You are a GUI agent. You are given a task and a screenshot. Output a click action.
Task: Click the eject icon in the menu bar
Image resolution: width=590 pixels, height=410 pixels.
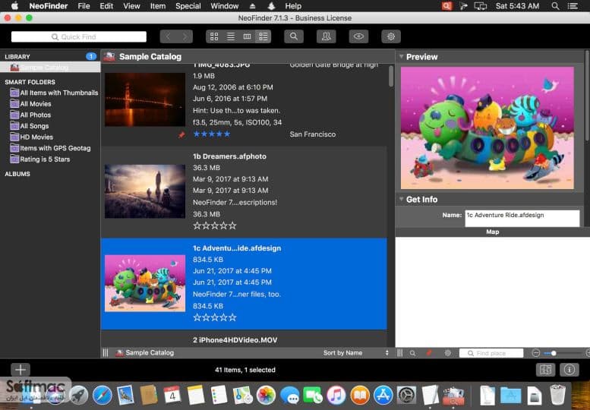tap(253, 6)
